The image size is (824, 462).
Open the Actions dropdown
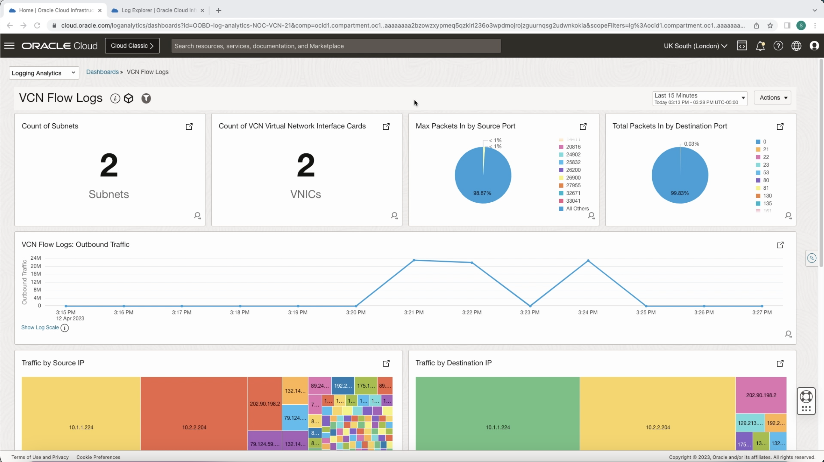[x=773, y=98]
